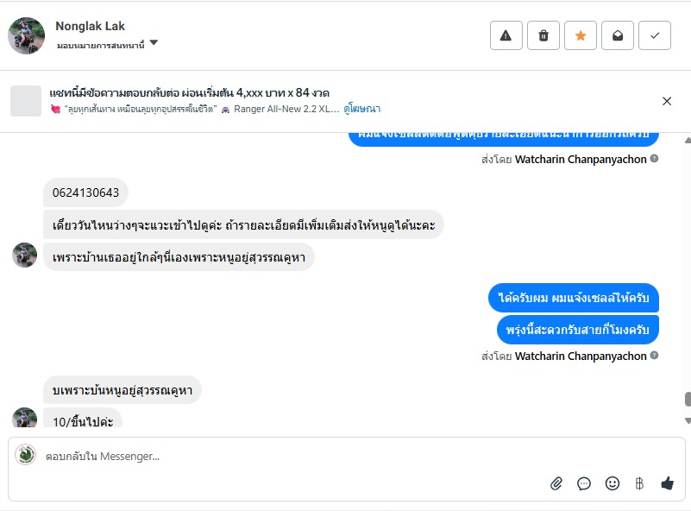Open the assign conversation dropdown arrow
This screenshot has width=691, height=511.
pos(154,43)
